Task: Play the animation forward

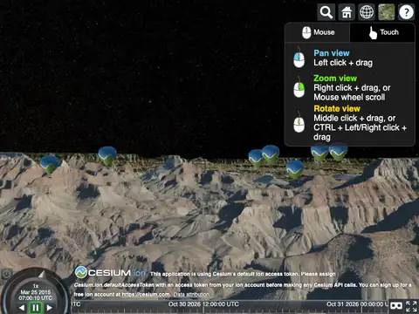Action: [x=49, y=307]
